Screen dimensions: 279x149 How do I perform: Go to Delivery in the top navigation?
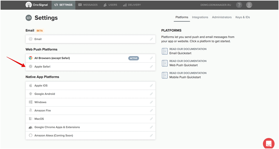click(x=132, y=5)
